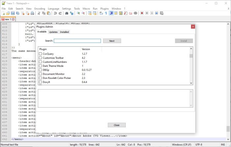Click the Copy toolbar icon
The width and height of the screenshot is (231, 147).
coord(44,13)
